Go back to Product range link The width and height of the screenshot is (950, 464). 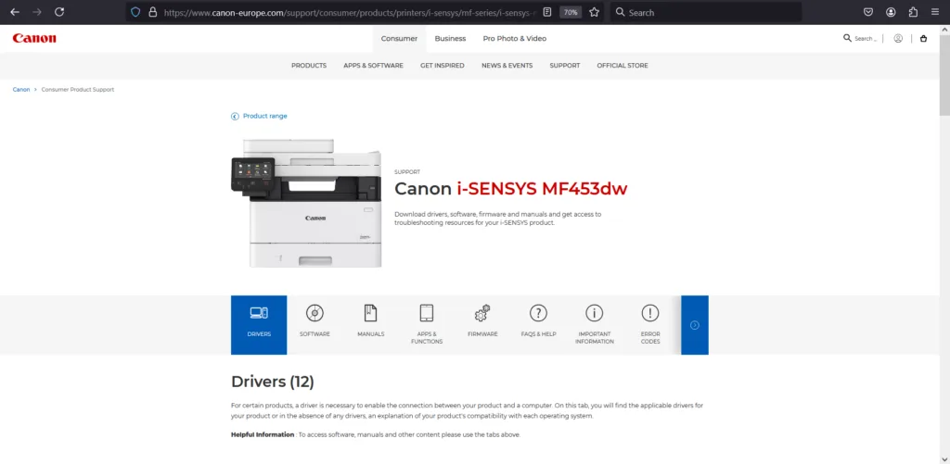point(260,116)
